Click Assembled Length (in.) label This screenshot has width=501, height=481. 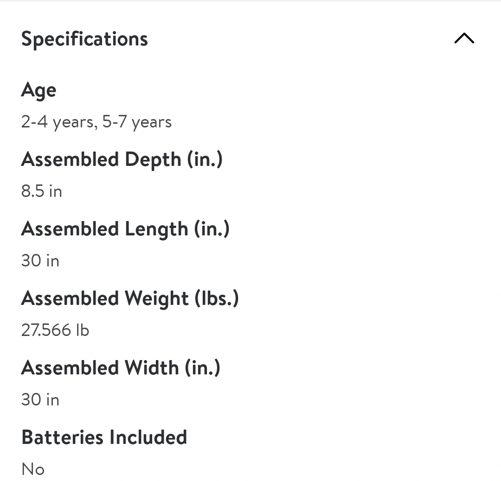tap(125, 229)
